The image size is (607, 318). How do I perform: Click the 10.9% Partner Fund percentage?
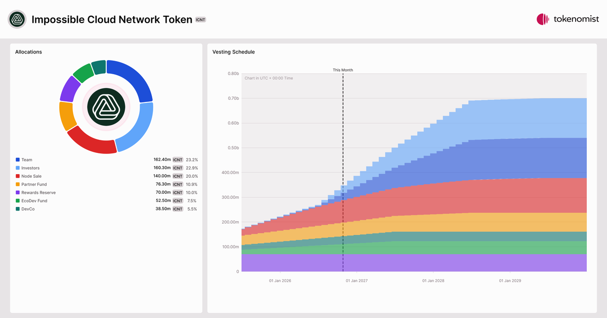pyautogui.click(x=192, y=184)
